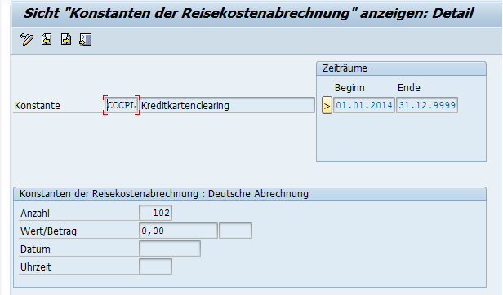This screenshot has width=503, height=295.
Task: Click the empty Uhrzeit field
Action: pyautogui.click(x=156, y=266)
